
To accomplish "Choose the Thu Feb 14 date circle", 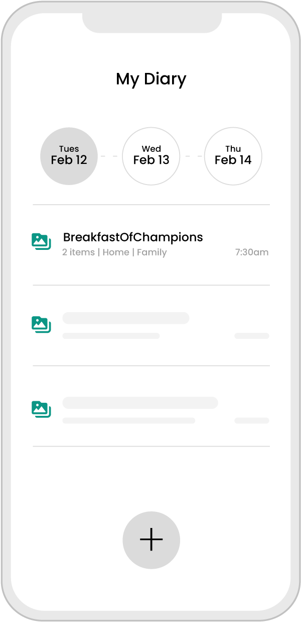I will pyautogui.click(x=233, y=156).
